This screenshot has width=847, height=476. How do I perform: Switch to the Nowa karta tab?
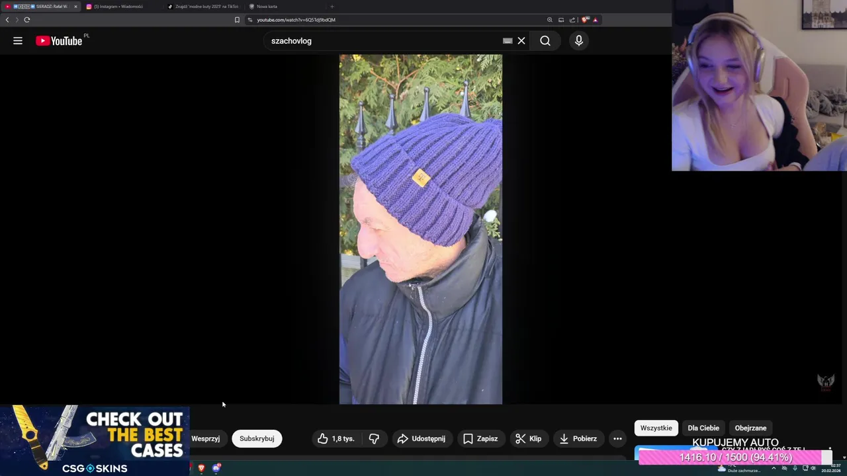[285, 7]
